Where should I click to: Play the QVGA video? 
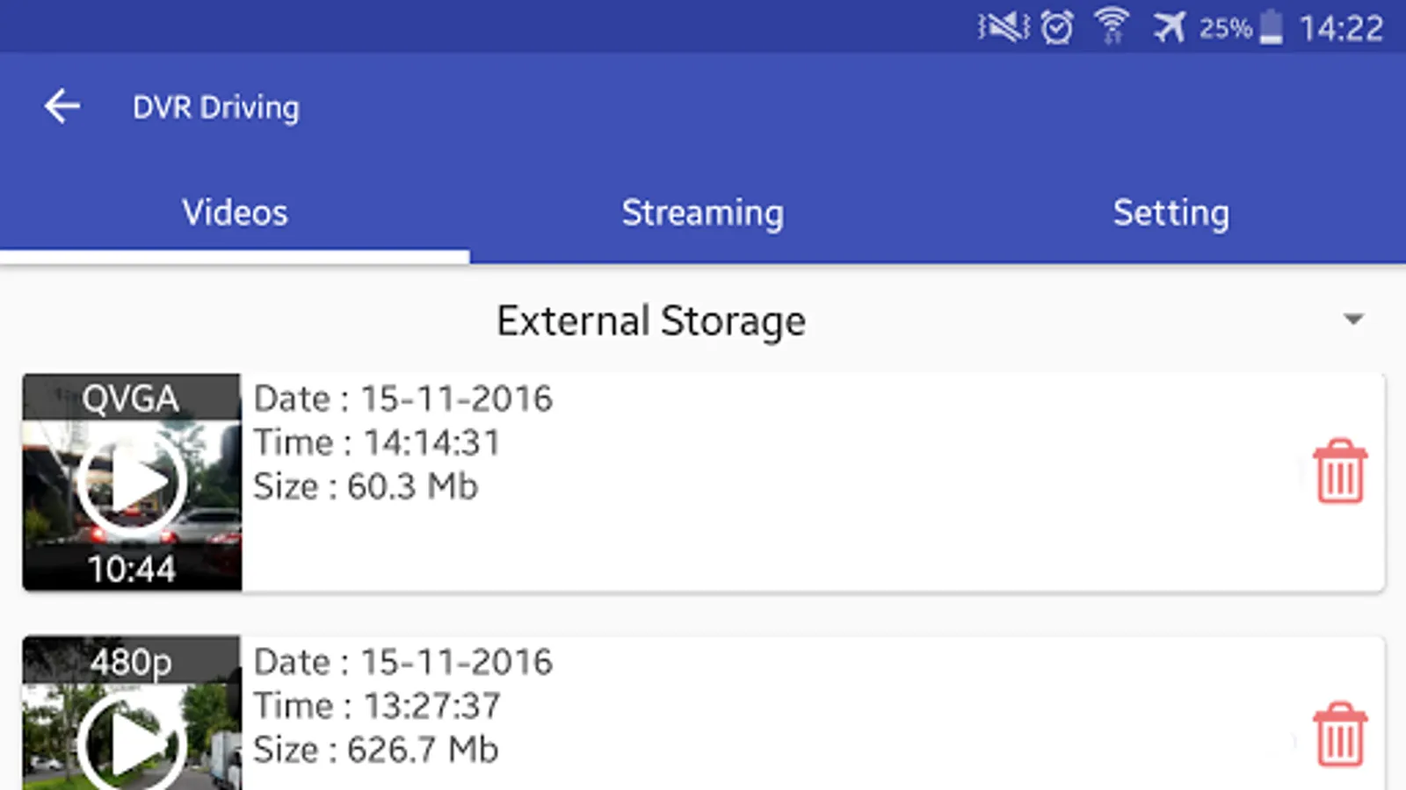click(132, 482)
